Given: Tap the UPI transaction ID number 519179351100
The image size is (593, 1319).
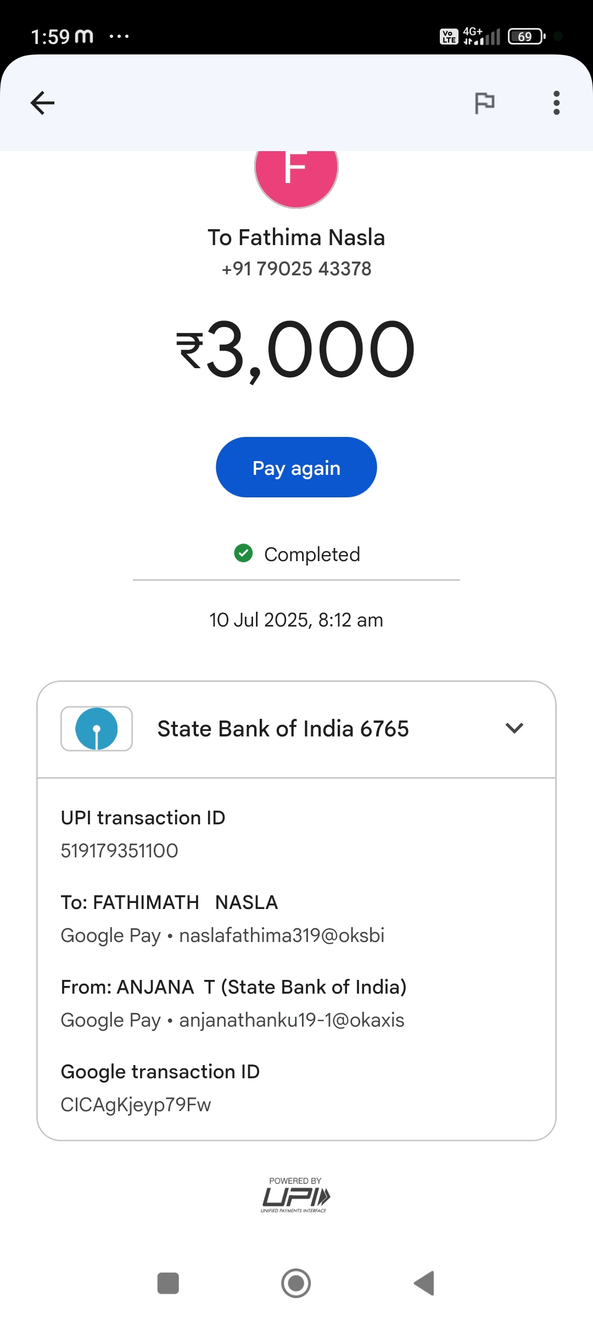Looking at the screenshot, I should [120, 851].
